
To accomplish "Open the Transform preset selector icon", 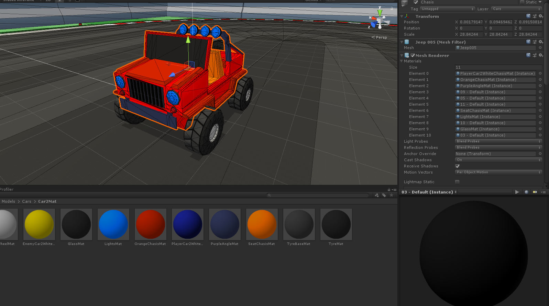I will [x=535, y=16].
